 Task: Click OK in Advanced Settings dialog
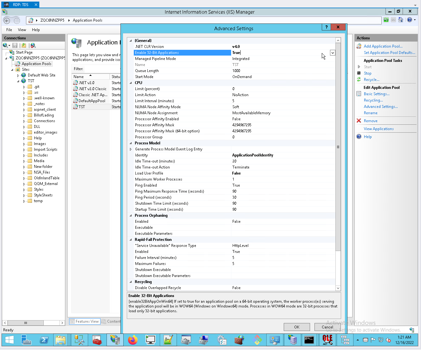tap(297, 327)
